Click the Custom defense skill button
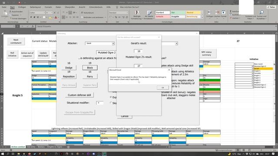Image resolution: width=278 pixels, height=156 pixels. click(79, 95)
